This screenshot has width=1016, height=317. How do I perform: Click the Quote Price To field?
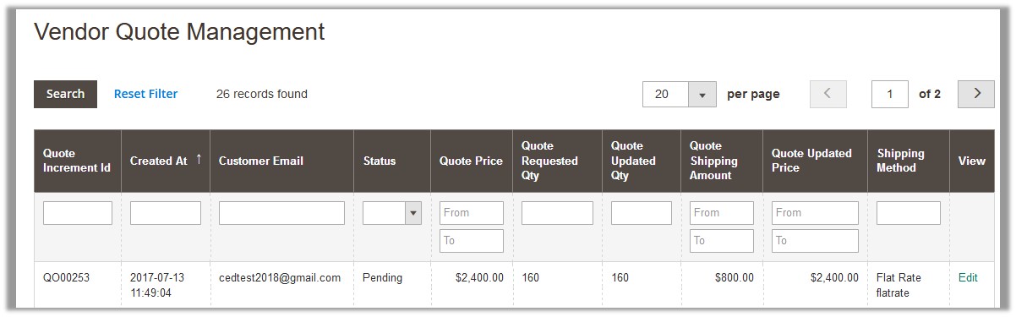click(x=471, y=241)
